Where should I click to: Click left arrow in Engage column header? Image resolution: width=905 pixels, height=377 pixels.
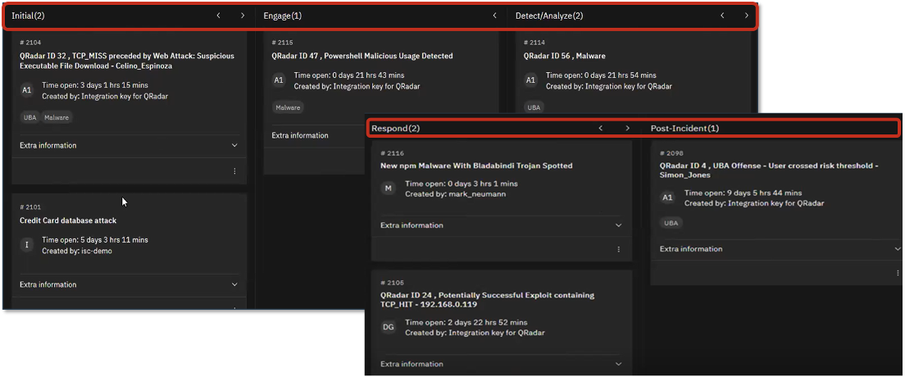[x=494, y=16]
